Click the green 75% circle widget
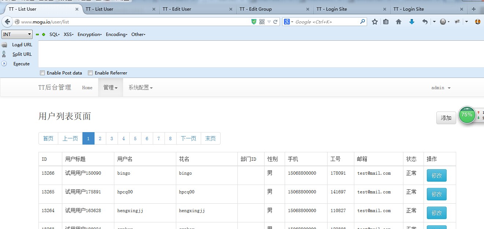Image resolution: width=484 pixels, height=229 pixels. pyautogui.click(x=467, y=115)
